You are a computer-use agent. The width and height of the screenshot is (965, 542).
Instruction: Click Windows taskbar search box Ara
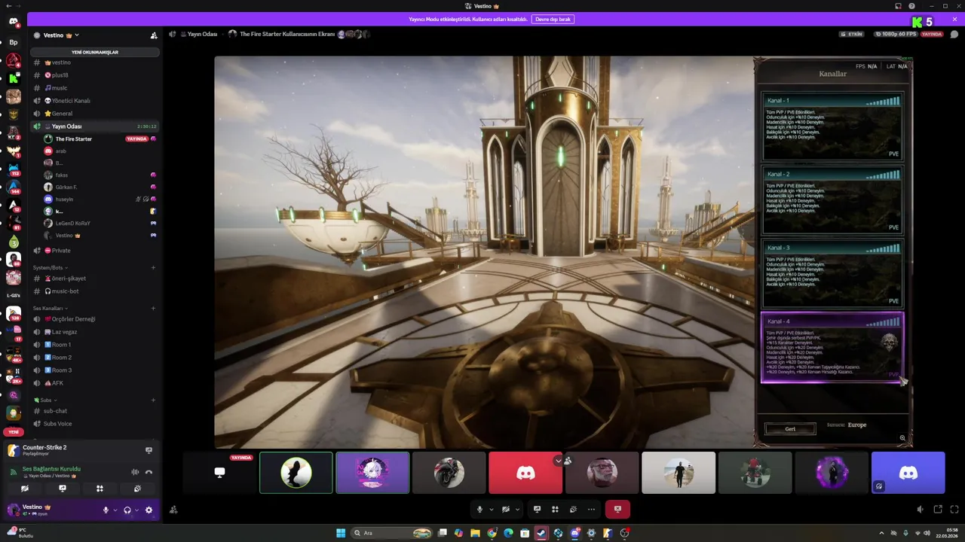(x=392, y=533)
